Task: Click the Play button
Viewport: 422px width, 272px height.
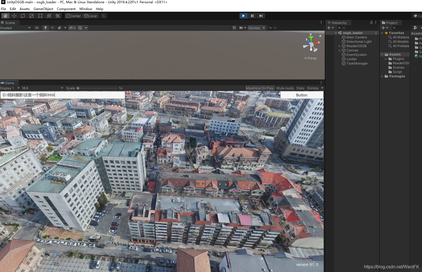Action: coord(243,16)
